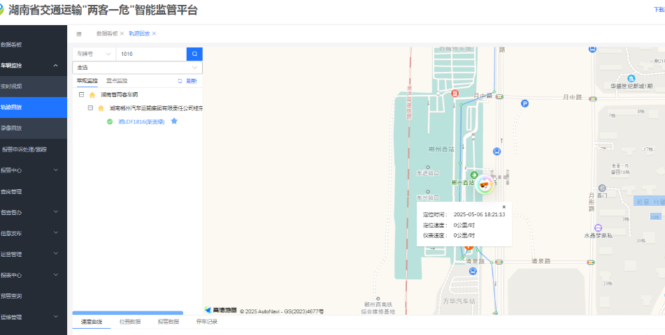
Task: Collapse the 湖南省两客车辆 tree node
Action: point(82,95)
